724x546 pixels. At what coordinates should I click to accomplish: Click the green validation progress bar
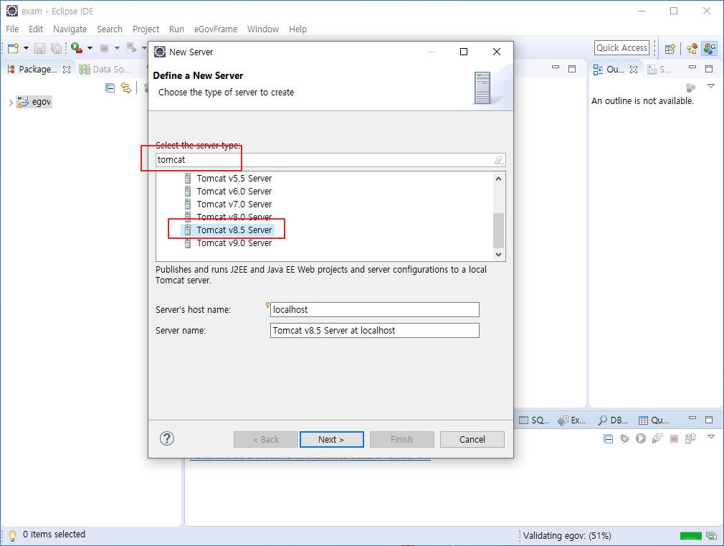pyautogui.click(x=691, y=536)
